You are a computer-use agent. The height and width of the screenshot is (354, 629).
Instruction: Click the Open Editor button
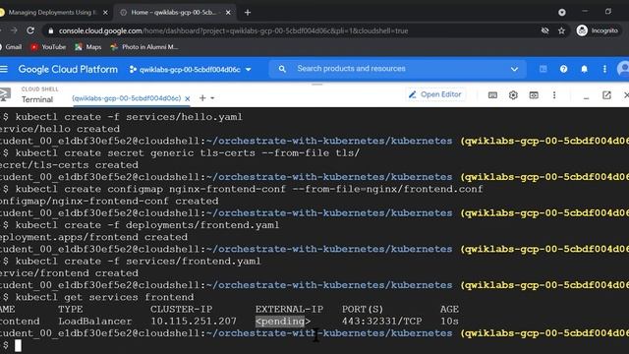point(435,94)
